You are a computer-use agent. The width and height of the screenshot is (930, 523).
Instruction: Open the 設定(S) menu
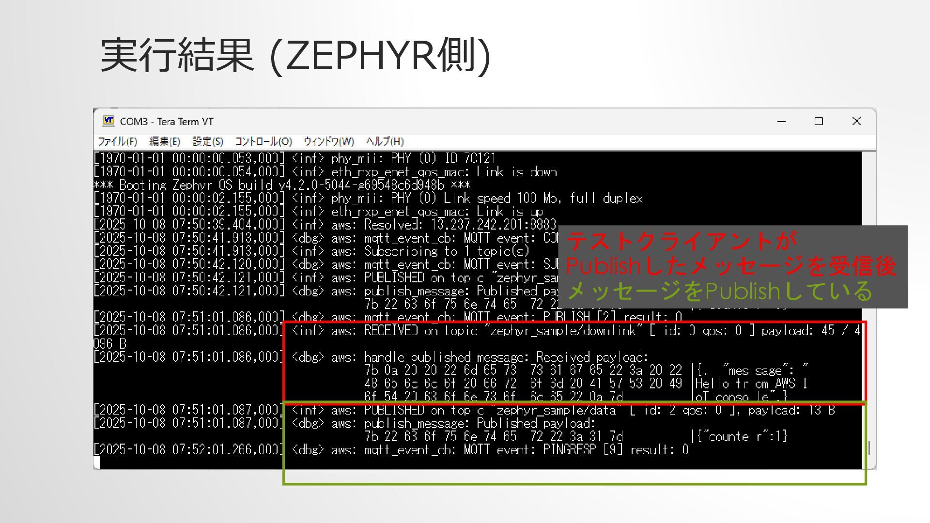pyautogui.click(x=208, y=141)
